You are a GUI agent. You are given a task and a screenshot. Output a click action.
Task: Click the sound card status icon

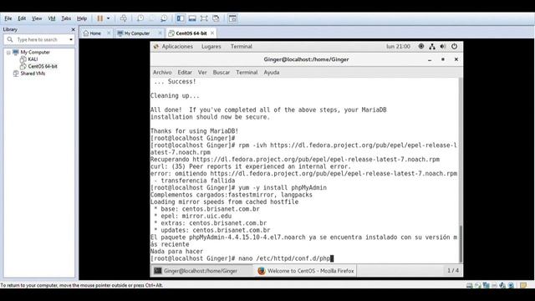click(x=502, y=285)
